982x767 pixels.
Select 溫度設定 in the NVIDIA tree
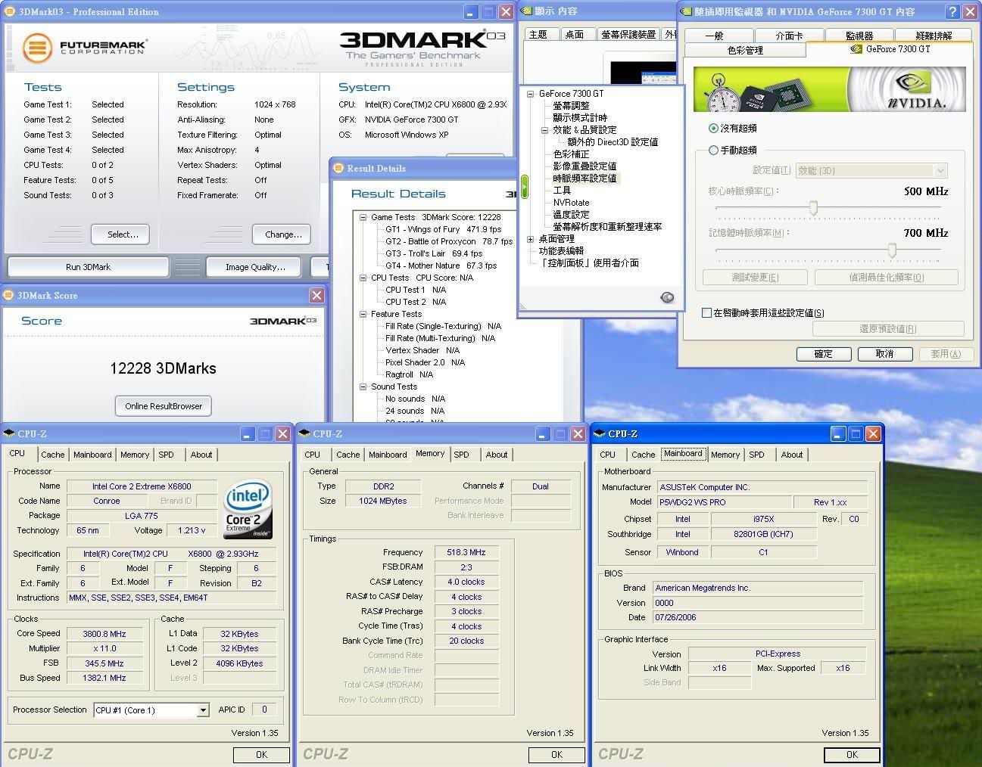571,215
